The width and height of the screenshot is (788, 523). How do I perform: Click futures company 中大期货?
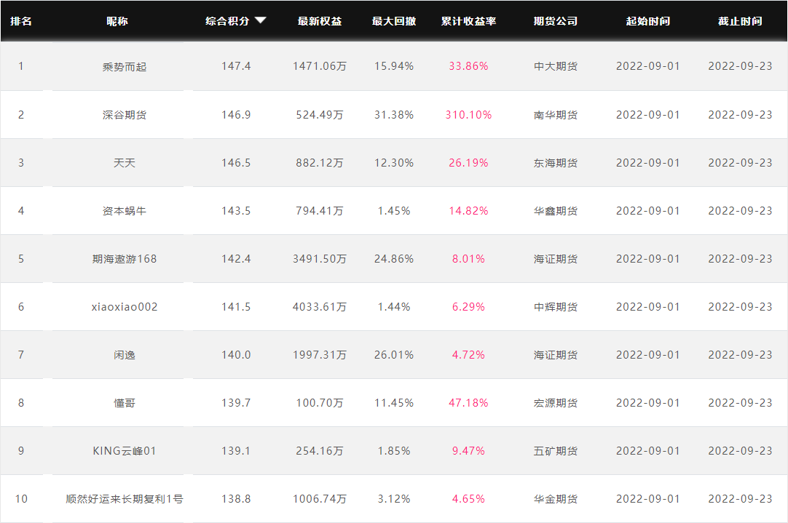tap(556, 66)
